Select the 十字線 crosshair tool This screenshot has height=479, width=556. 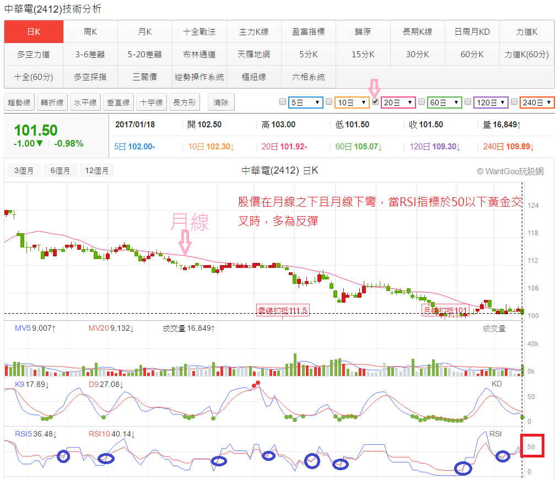coord(150,102)
